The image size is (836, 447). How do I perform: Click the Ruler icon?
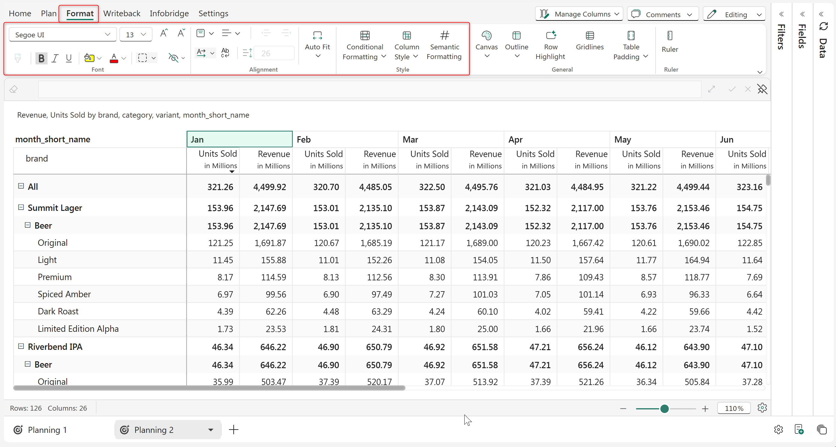point(669,35)
